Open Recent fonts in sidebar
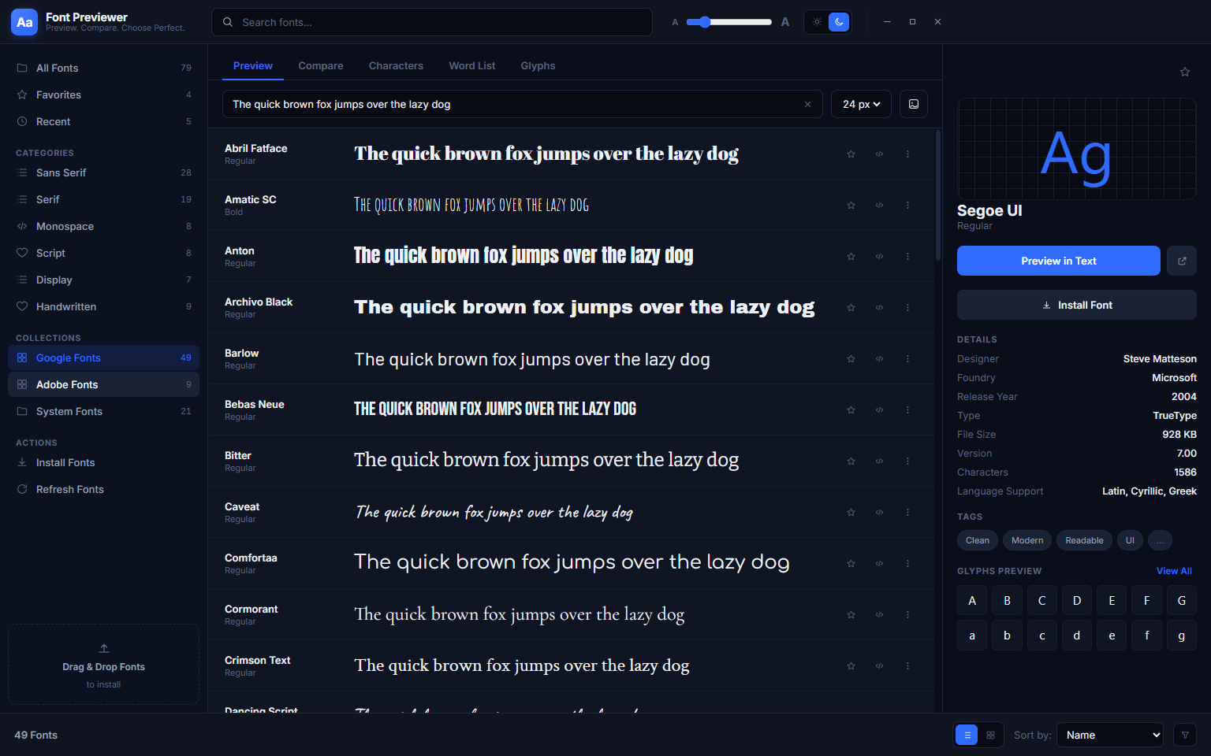Viewport: 1211px width, 756px height. coord(103,121)
